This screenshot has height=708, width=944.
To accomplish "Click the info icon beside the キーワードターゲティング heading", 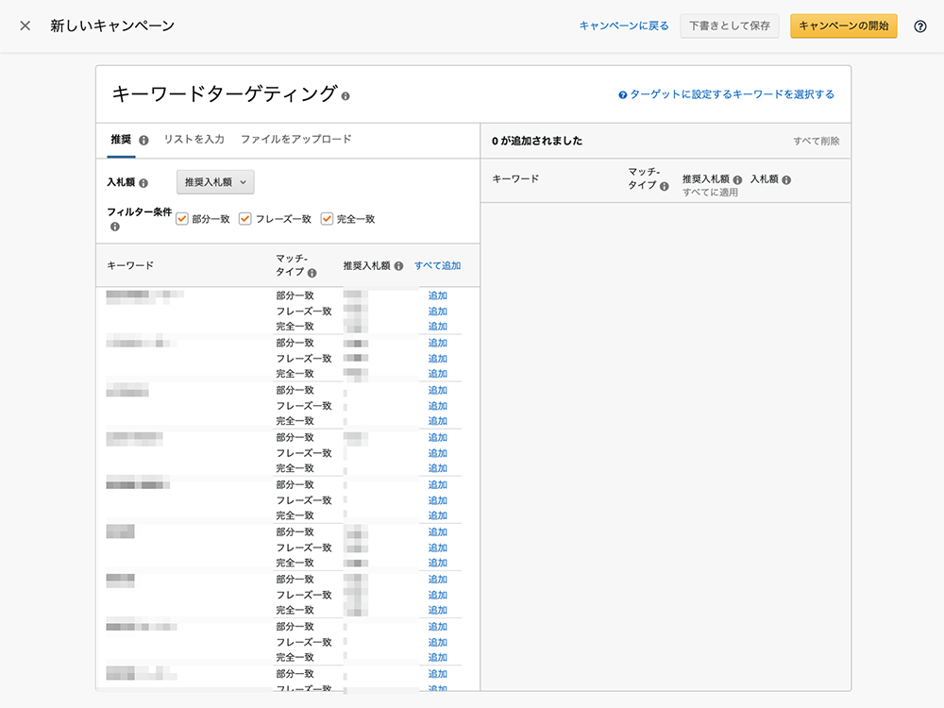I will click(346, 95).
